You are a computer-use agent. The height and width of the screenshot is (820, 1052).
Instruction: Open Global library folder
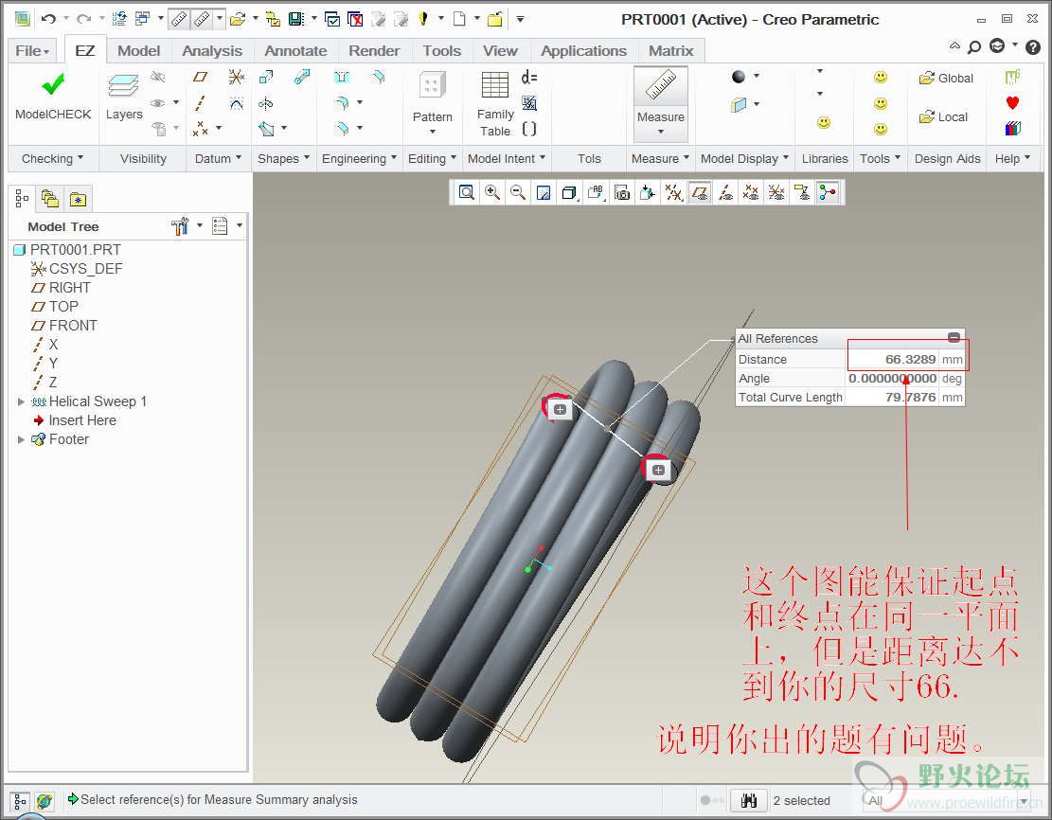coord(946,79)
